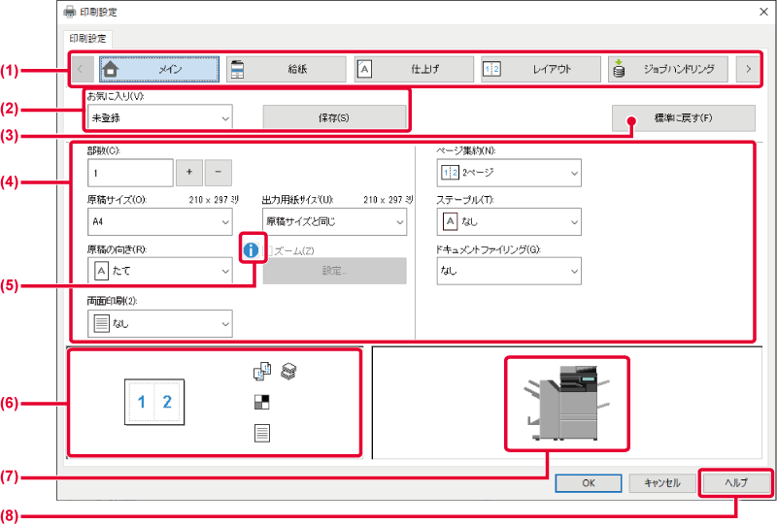Screen dimensions: 777x525
Task: Increase copies with the plus button
Action: (188, 172)
